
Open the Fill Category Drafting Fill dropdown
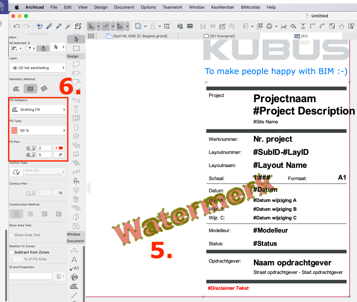(38, 110)
